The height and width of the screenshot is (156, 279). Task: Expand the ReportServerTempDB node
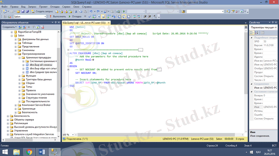(12, 32)
